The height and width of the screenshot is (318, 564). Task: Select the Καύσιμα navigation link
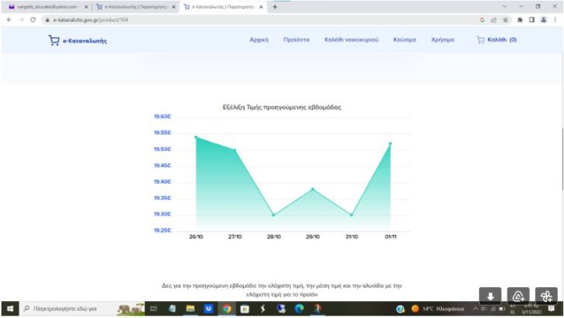coord(405,39)
